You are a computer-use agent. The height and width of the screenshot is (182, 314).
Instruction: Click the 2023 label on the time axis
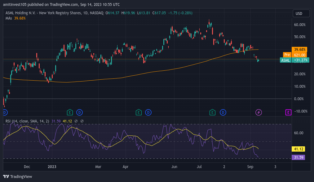pos(52,167)
